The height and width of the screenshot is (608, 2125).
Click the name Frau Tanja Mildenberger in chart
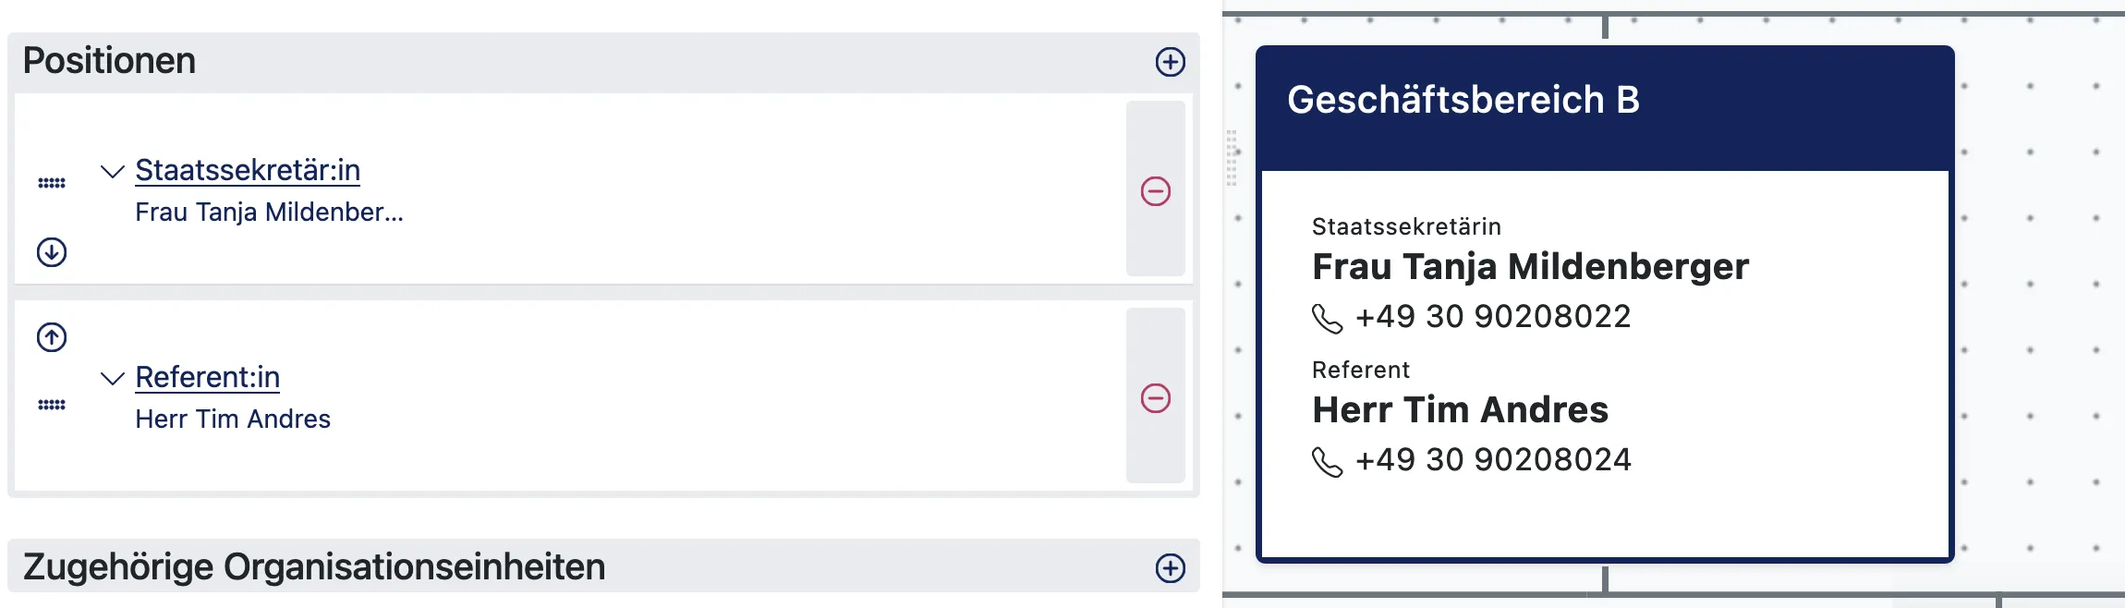click(x=1530, y=267)
